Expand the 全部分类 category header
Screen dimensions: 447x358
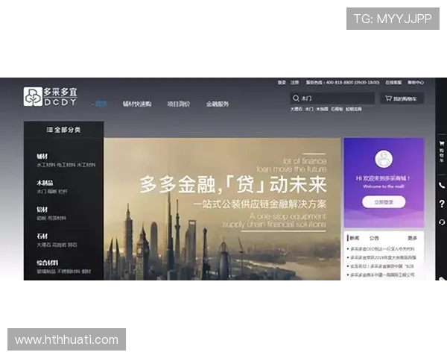(63, 130)
